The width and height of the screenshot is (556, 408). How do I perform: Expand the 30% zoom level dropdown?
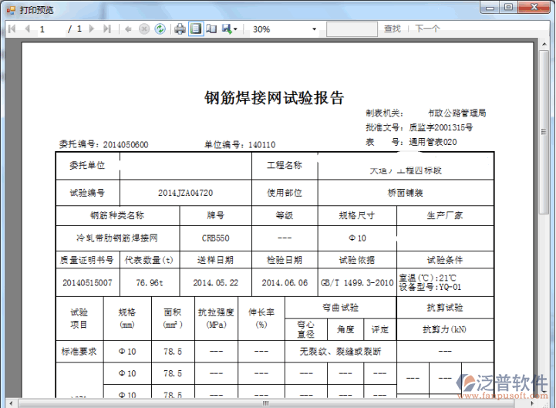[314, 29]
